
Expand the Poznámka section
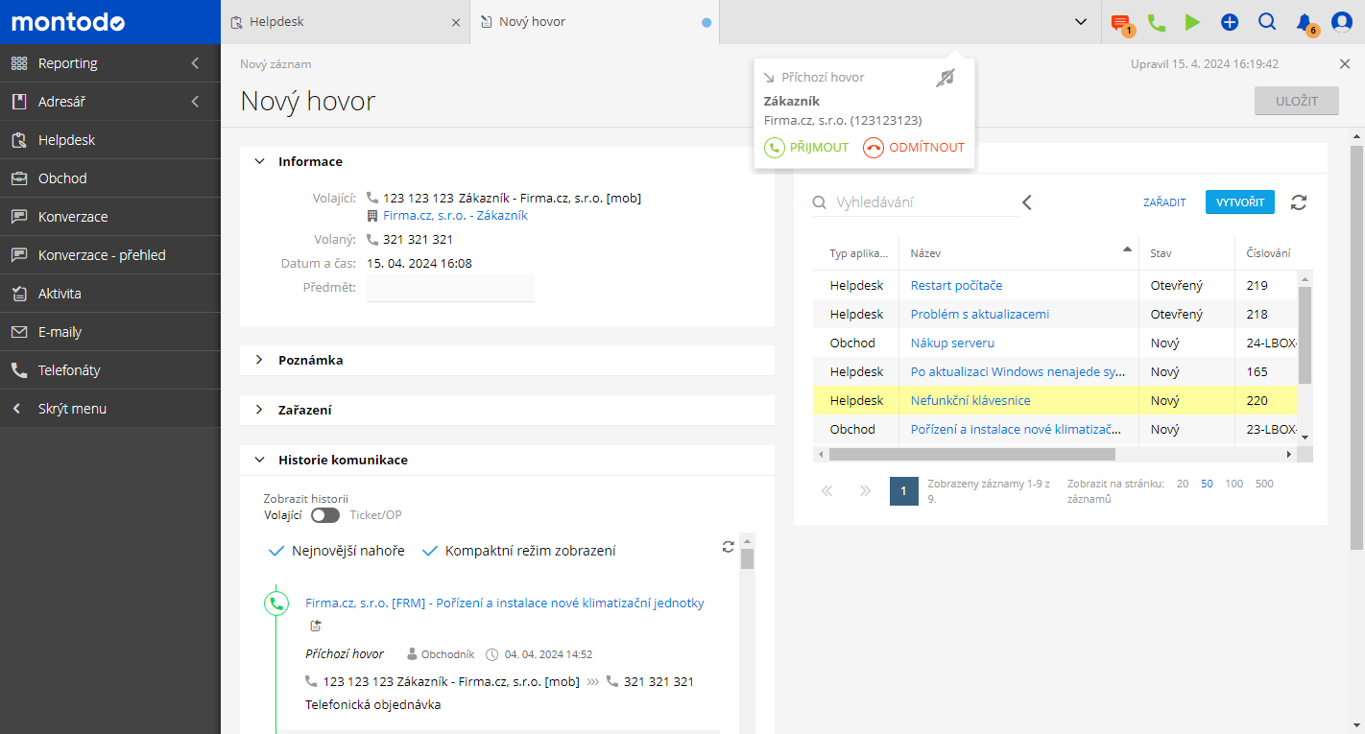click(x=310, y=360)
